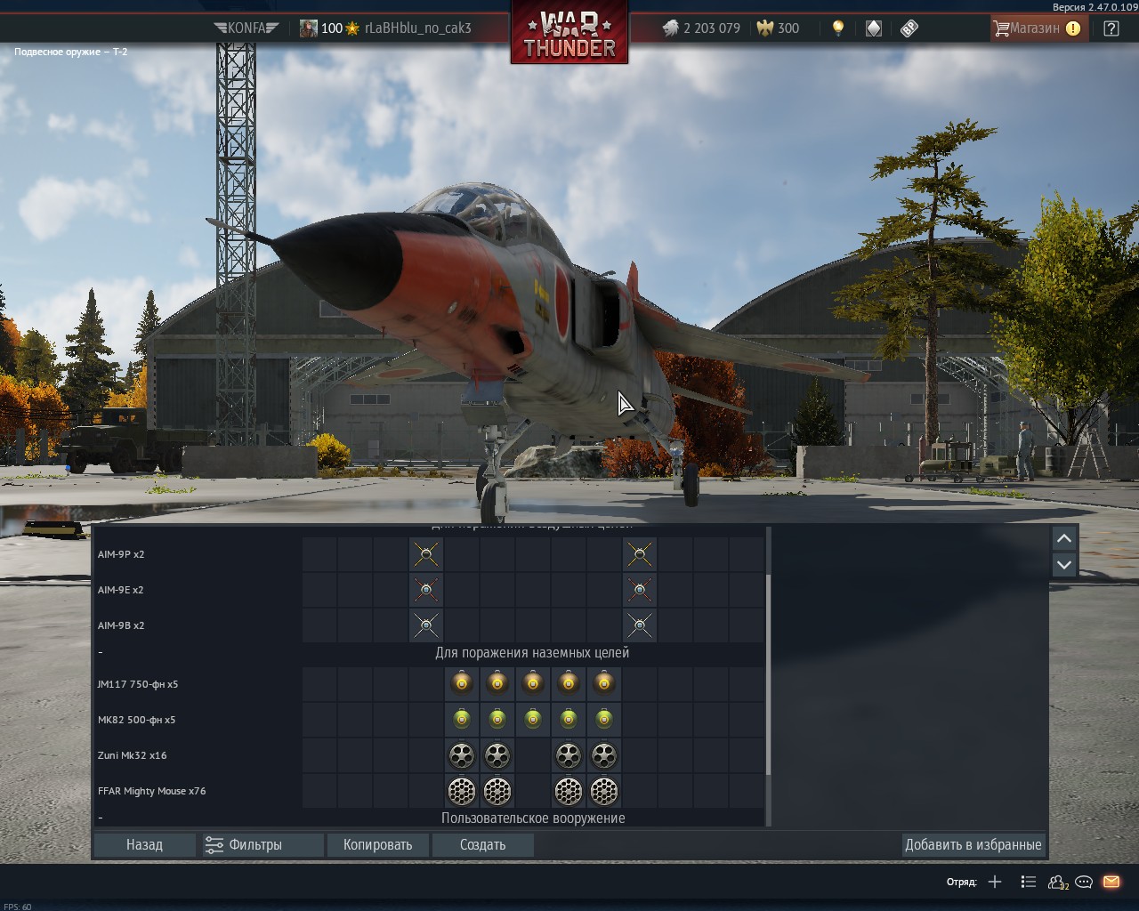Select right AIM-9E missile pylon
This screenshot has height=911, width=1139.
click(640, 590)
